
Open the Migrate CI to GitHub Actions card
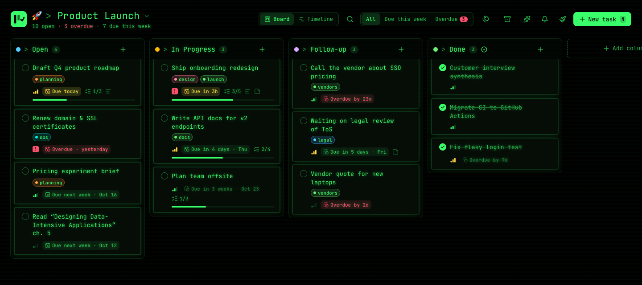[x=495, y=116]
